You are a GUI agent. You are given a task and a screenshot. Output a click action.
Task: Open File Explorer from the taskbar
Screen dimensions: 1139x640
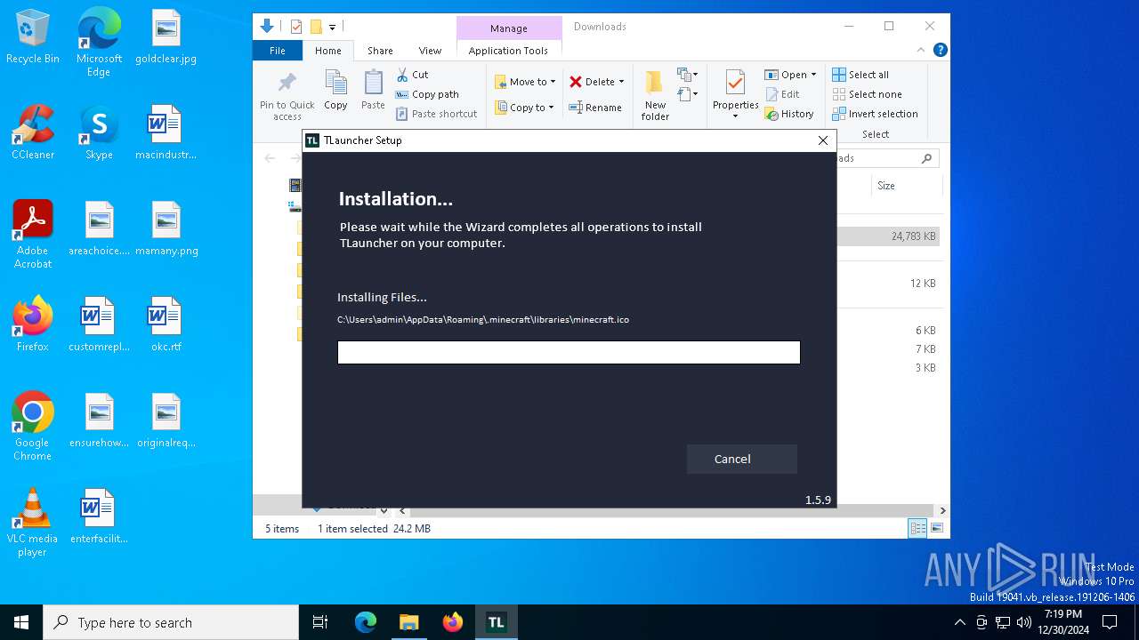pos(408,622)
